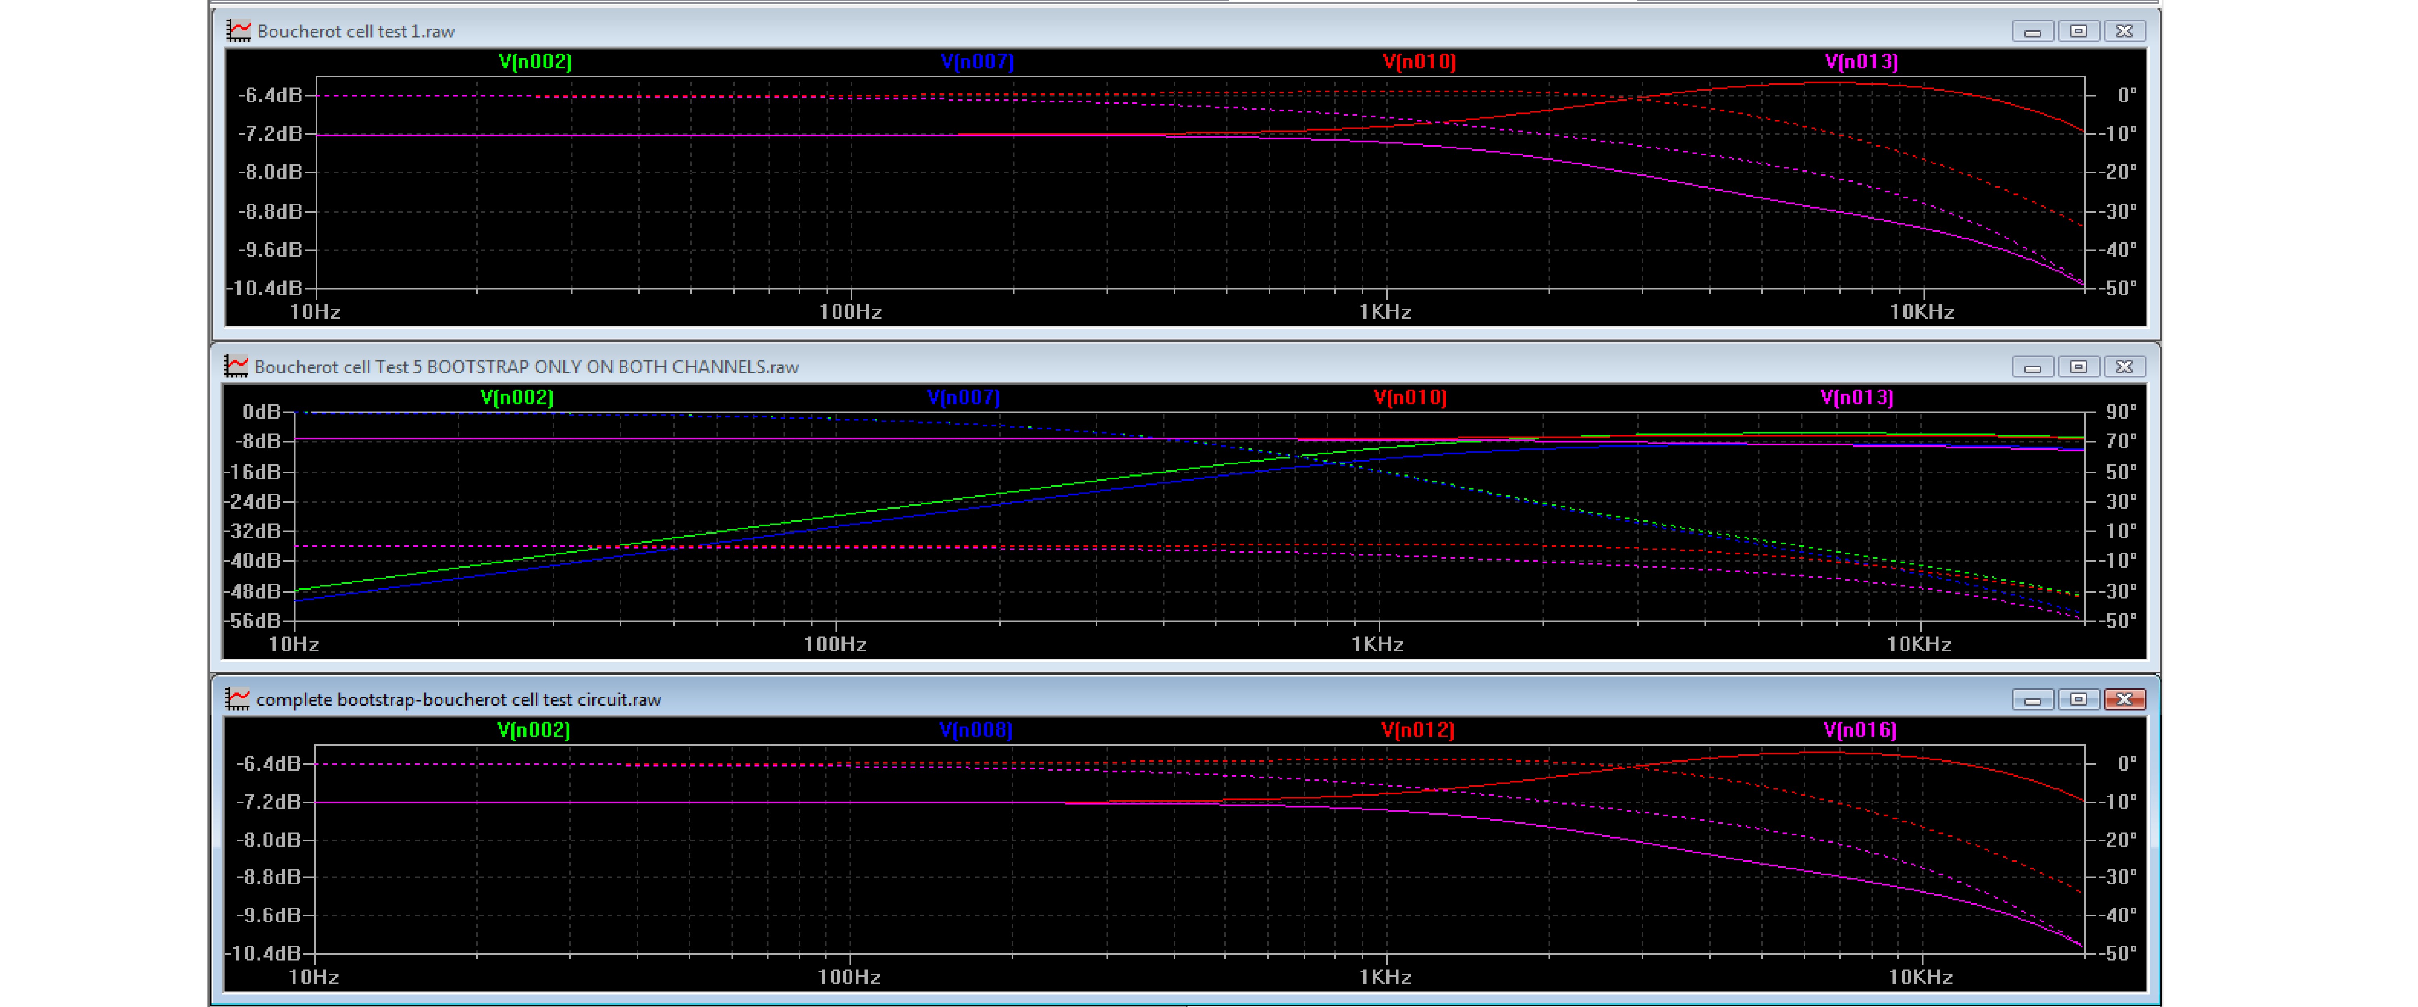Select magenta V(n013) trace label in test 1 plot

point(1861,62)
